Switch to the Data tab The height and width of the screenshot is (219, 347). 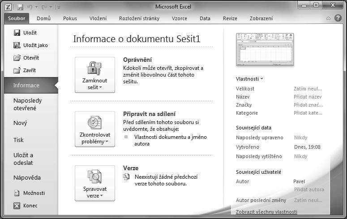pyautogui.click(x=205, y=18)
